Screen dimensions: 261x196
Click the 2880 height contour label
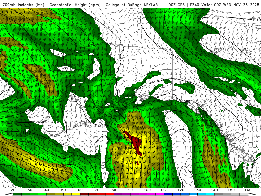[27, 133]
